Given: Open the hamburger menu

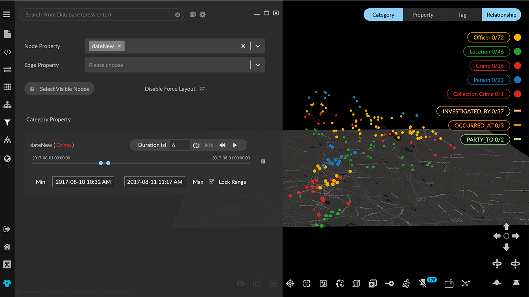Looking at the screenshot, I should 7,15.
